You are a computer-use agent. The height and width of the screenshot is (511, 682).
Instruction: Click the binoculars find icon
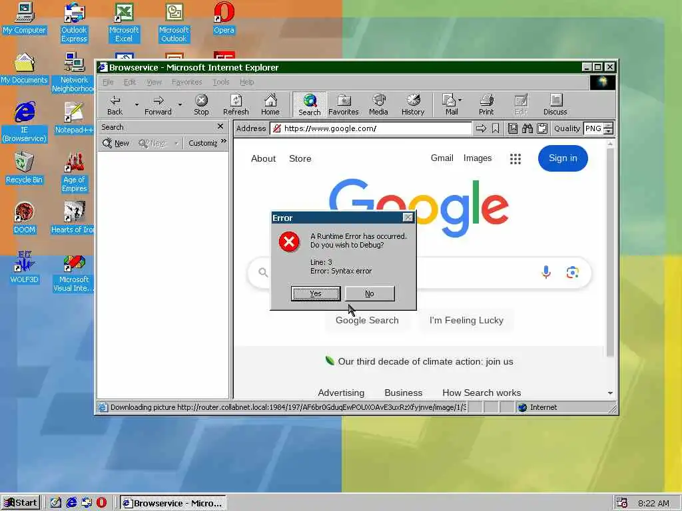tap(527, 128)
